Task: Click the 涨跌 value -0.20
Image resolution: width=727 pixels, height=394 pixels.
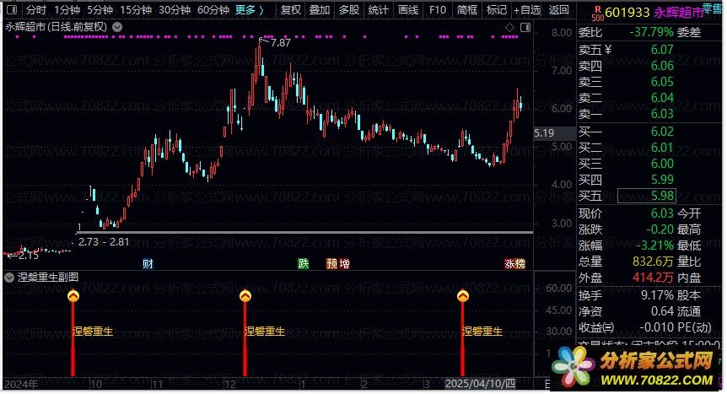Action: tap(660, 229)
